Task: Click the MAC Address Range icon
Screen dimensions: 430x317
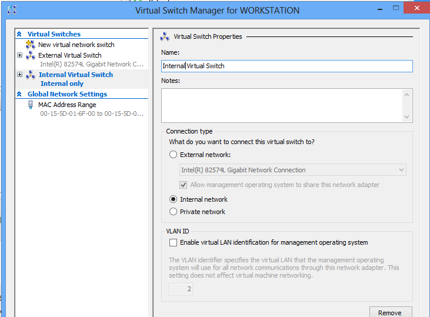Action: click(31, 105)
